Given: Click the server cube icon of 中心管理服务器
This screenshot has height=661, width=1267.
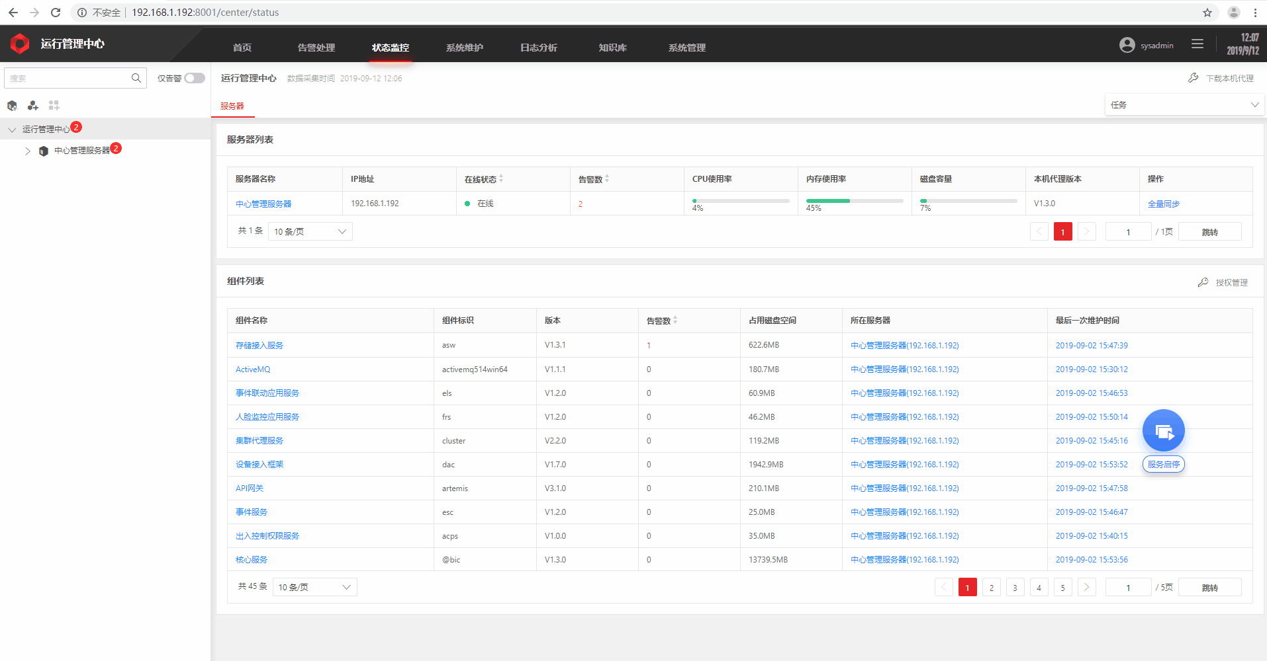Looking at the screenshot, I should 44,151.
